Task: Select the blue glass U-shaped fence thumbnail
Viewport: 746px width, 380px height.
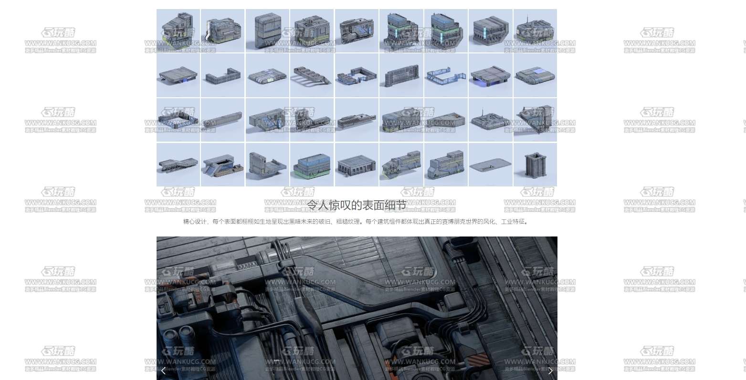Action: (446, 75)
